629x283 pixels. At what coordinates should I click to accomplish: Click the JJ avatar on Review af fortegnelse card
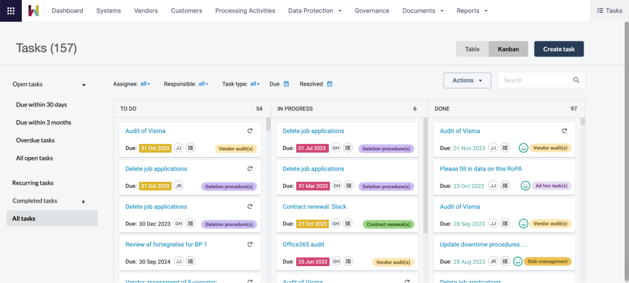pyautogui.click(x=179, y=261)
